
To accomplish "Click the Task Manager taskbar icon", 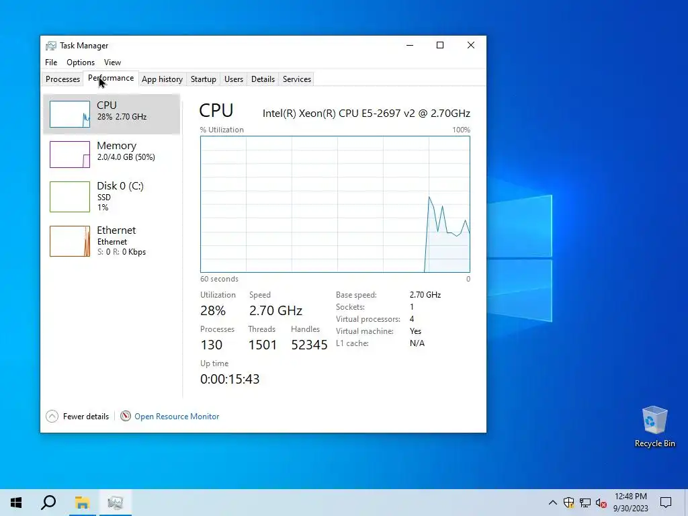I will coord(116,503).
